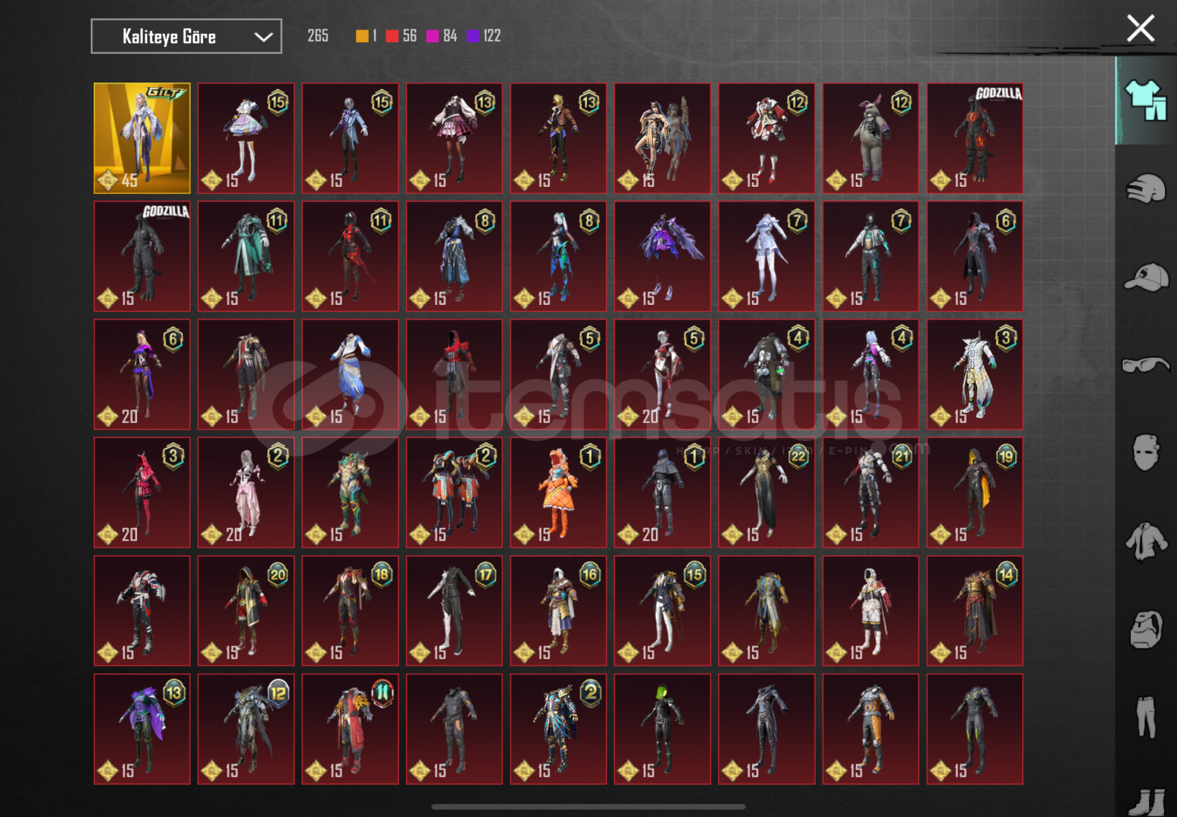1177x817 pixels.
Task: Open the jacket category icon
Action: pos(1145,542)
